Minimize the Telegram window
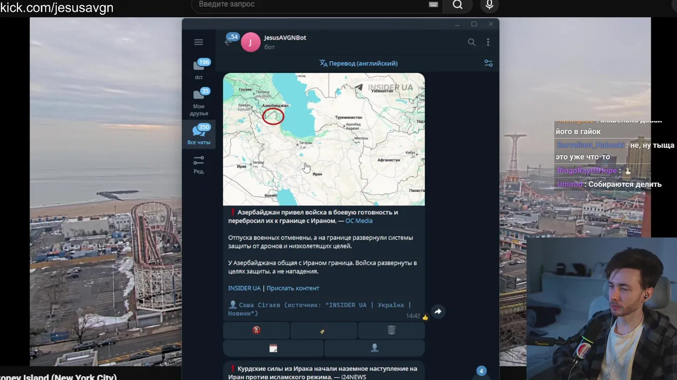The width and height of the screenshot is (677, 380). (457, 24)
